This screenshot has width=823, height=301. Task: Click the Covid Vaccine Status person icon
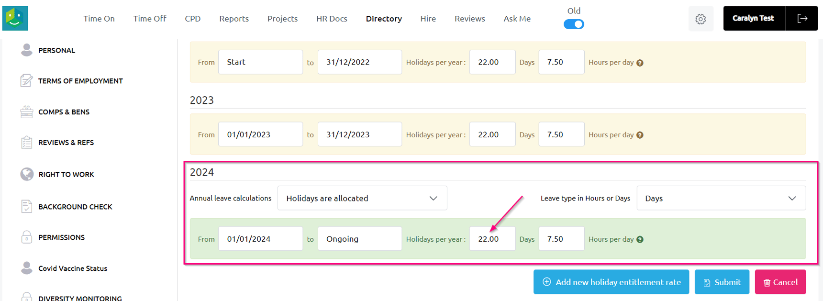coord(27,268)
